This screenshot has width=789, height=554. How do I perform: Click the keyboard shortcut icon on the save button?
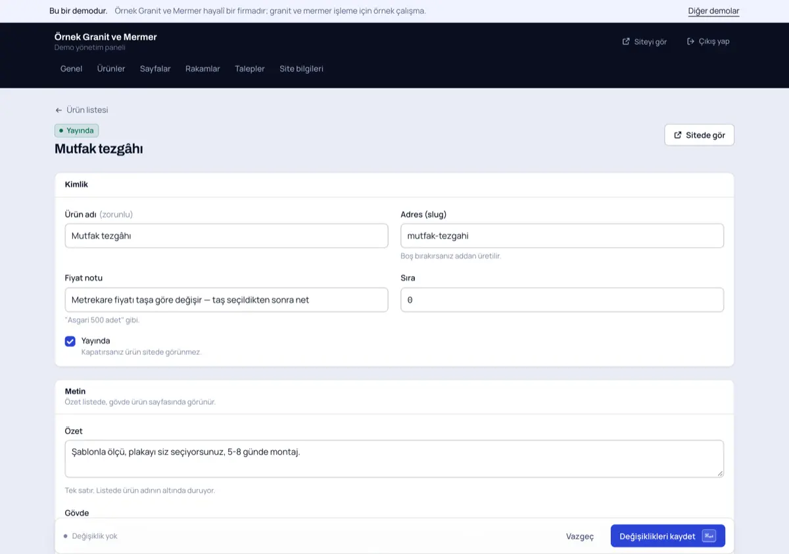(709, 536)
